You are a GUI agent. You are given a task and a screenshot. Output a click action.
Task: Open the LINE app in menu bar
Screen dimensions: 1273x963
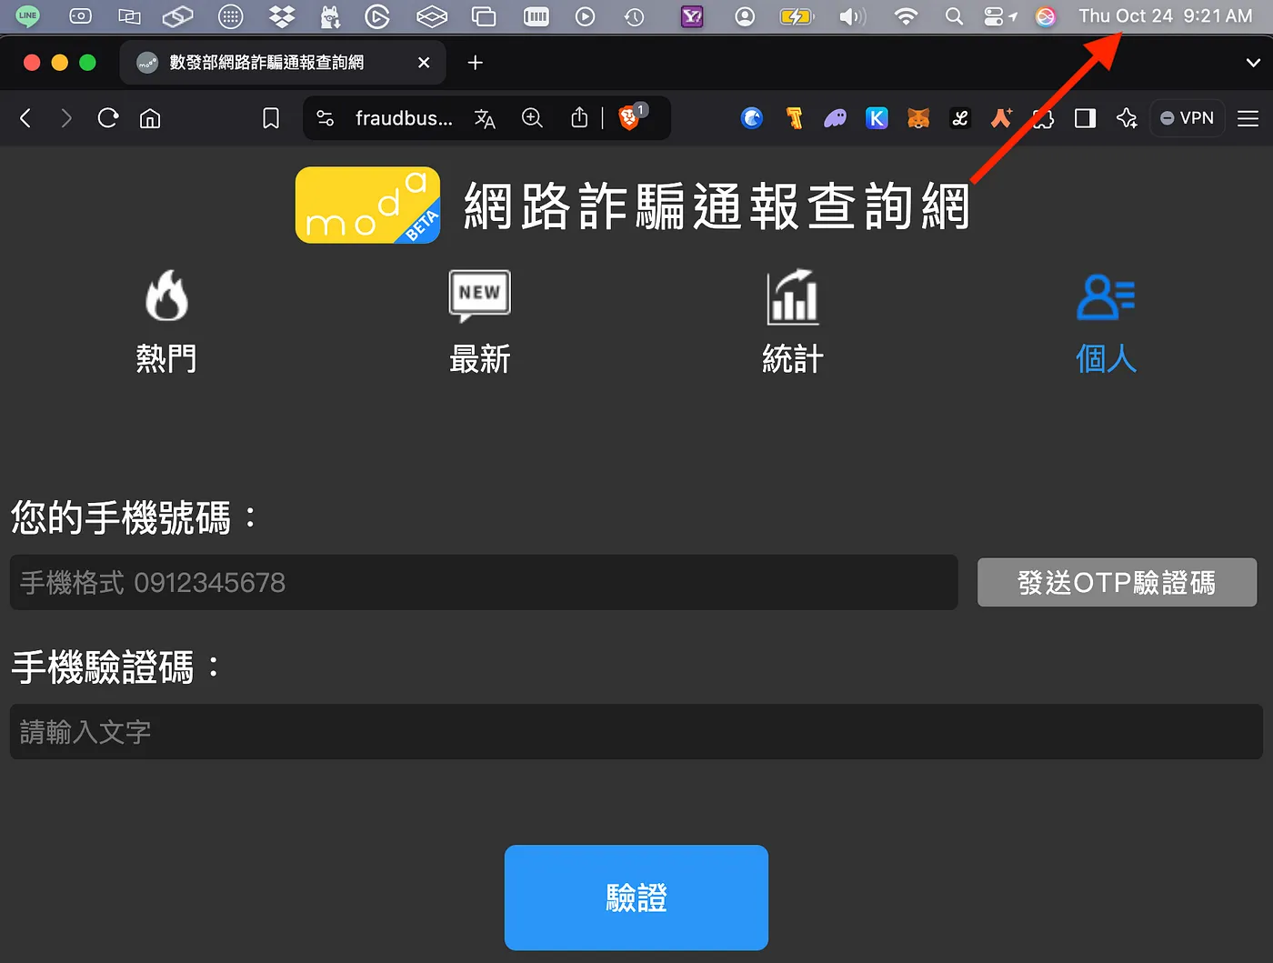click(27, 15)
